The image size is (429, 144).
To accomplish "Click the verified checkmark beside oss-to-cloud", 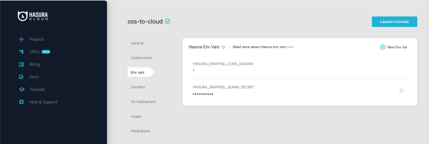I will click(168, 21).
